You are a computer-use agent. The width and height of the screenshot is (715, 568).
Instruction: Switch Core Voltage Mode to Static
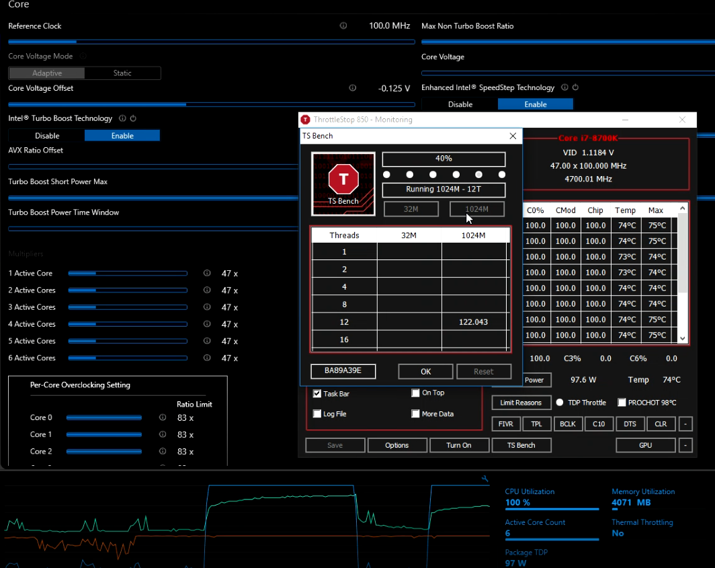click(x=122, y=73)
